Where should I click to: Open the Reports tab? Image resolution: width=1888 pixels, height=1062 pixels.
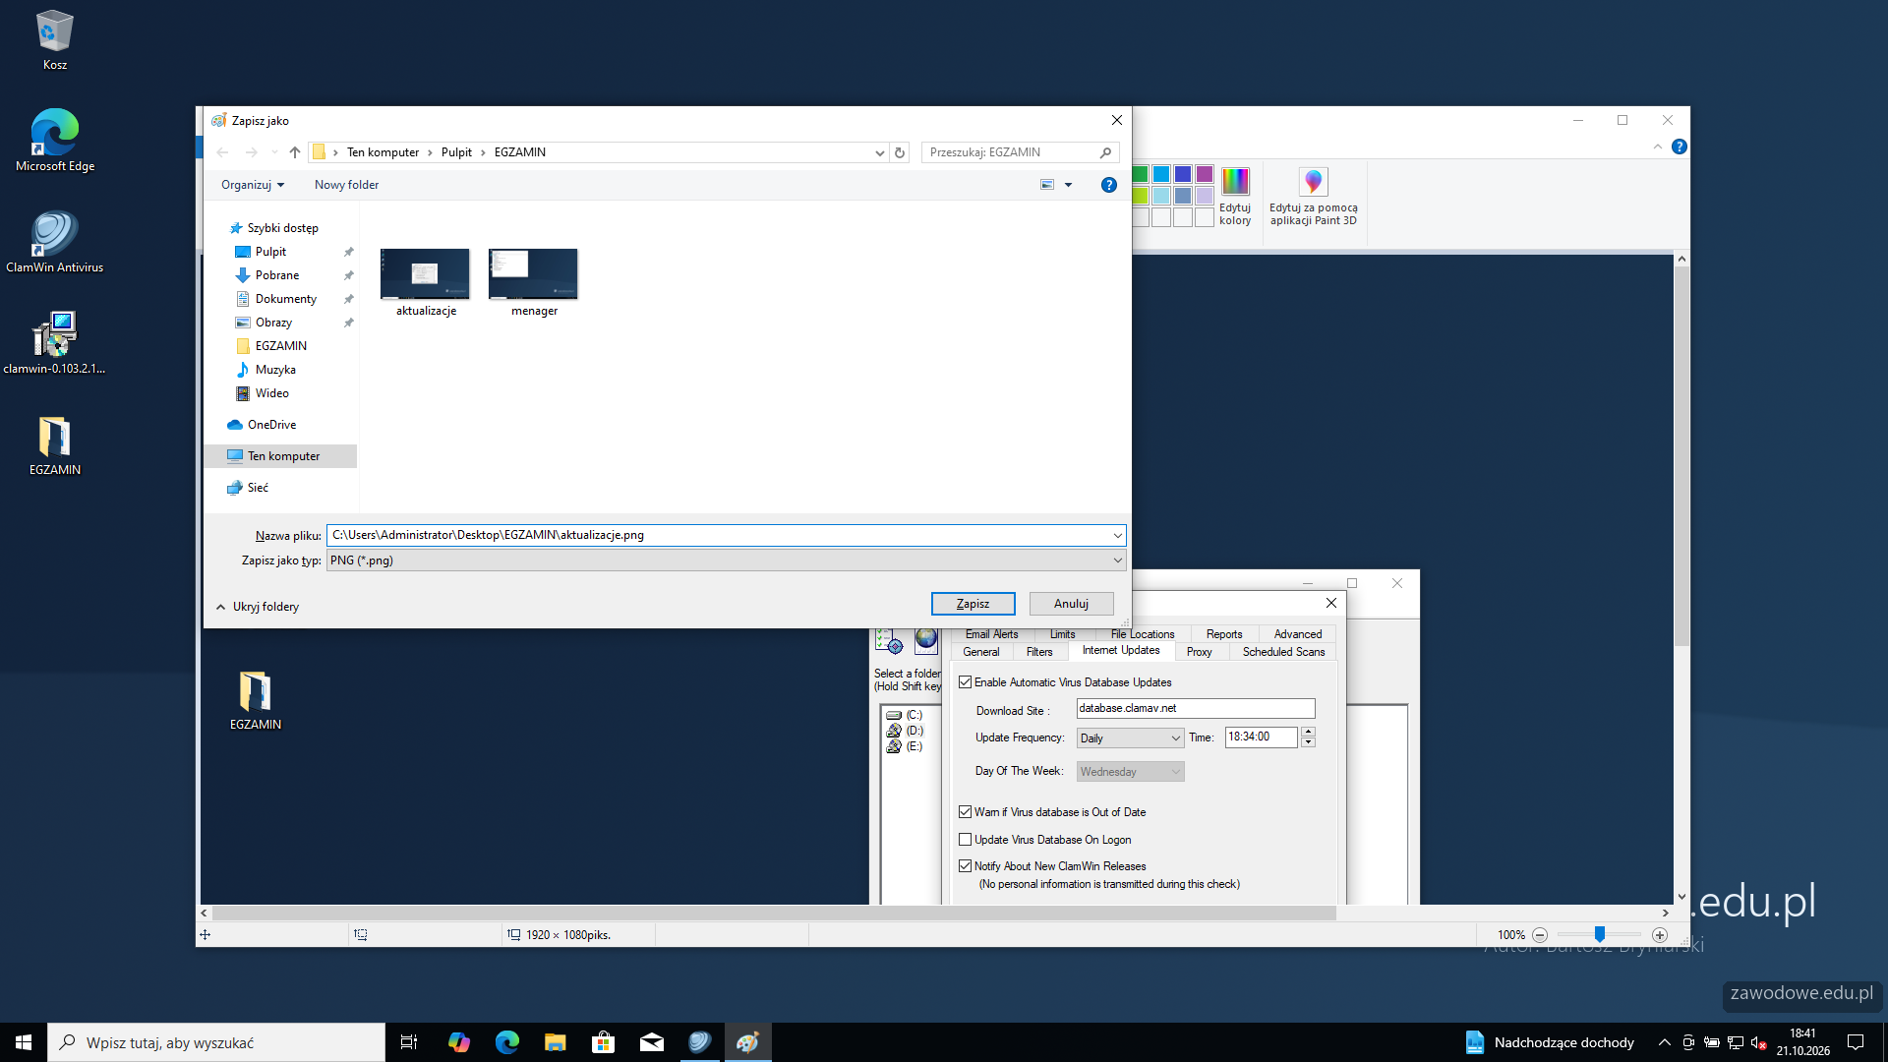[x=1224, y=634]
